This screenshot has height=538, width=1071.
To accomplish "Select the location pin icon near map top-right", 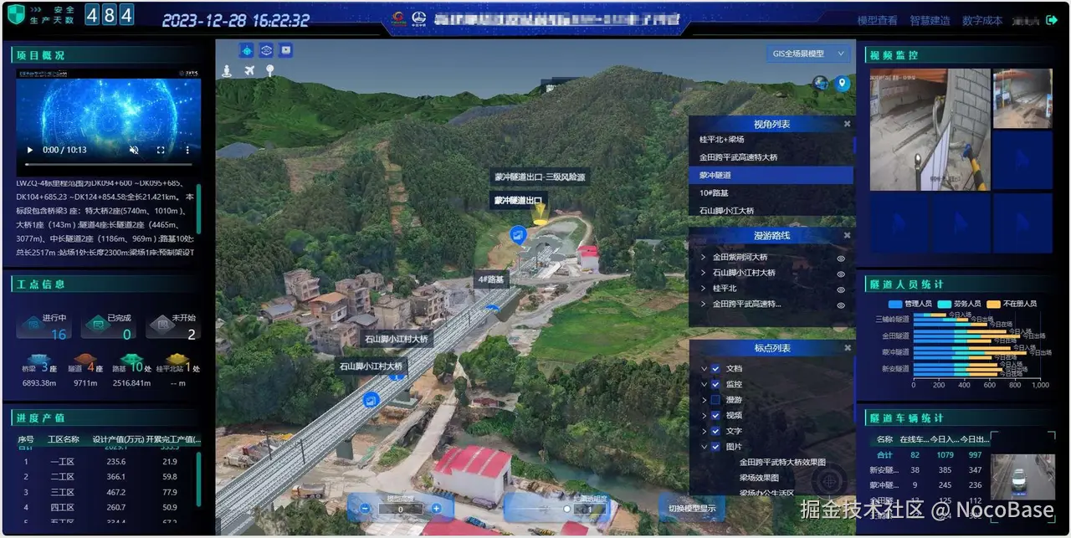I will tap(842, 82).
